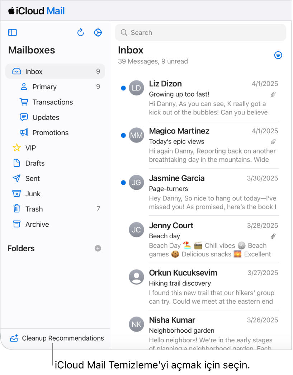Click Nisha Kumar's NK avatar
The width and height of the screenshot is (293, 375).
[137, 324]
